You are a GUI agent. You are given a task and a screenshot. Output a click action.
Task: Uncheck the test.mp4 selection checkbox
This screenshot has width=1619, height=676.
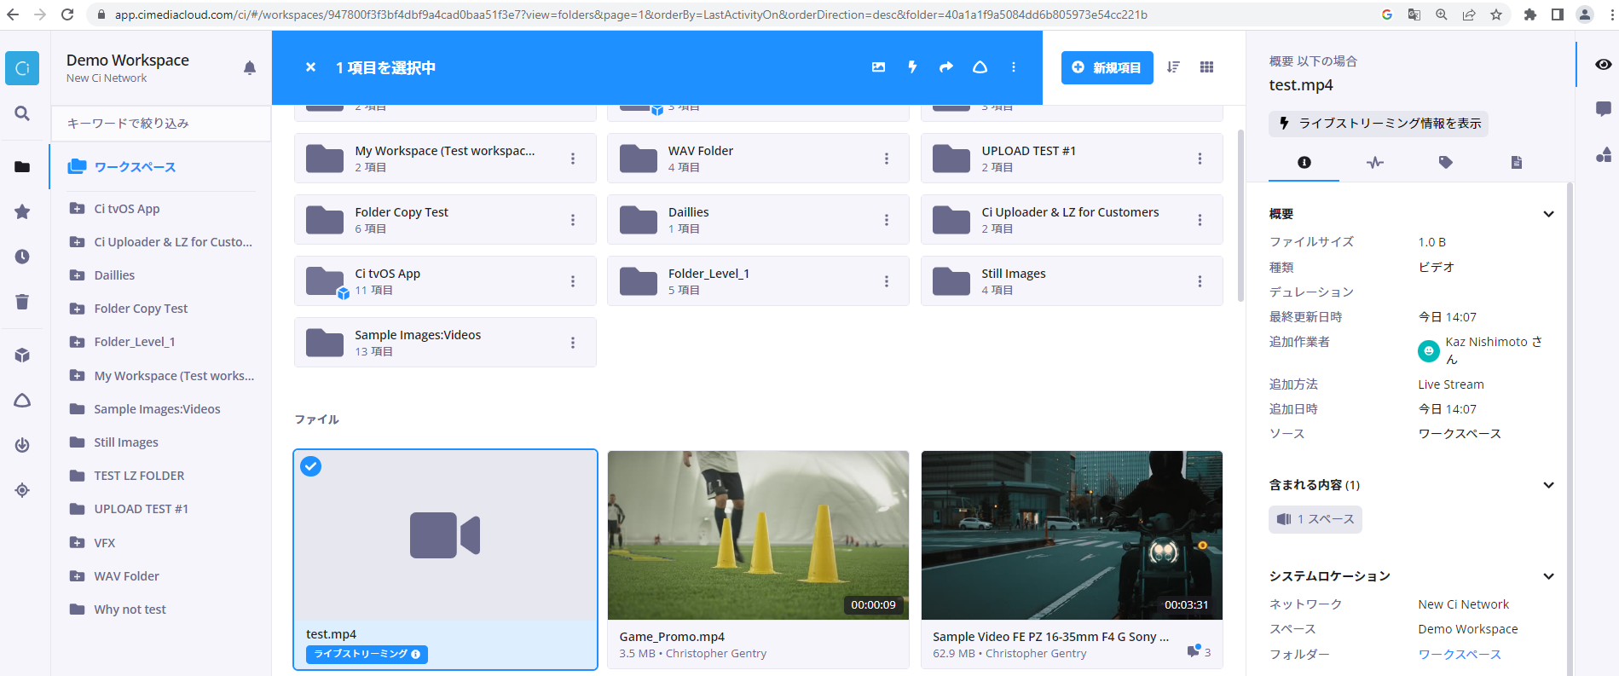311,466
